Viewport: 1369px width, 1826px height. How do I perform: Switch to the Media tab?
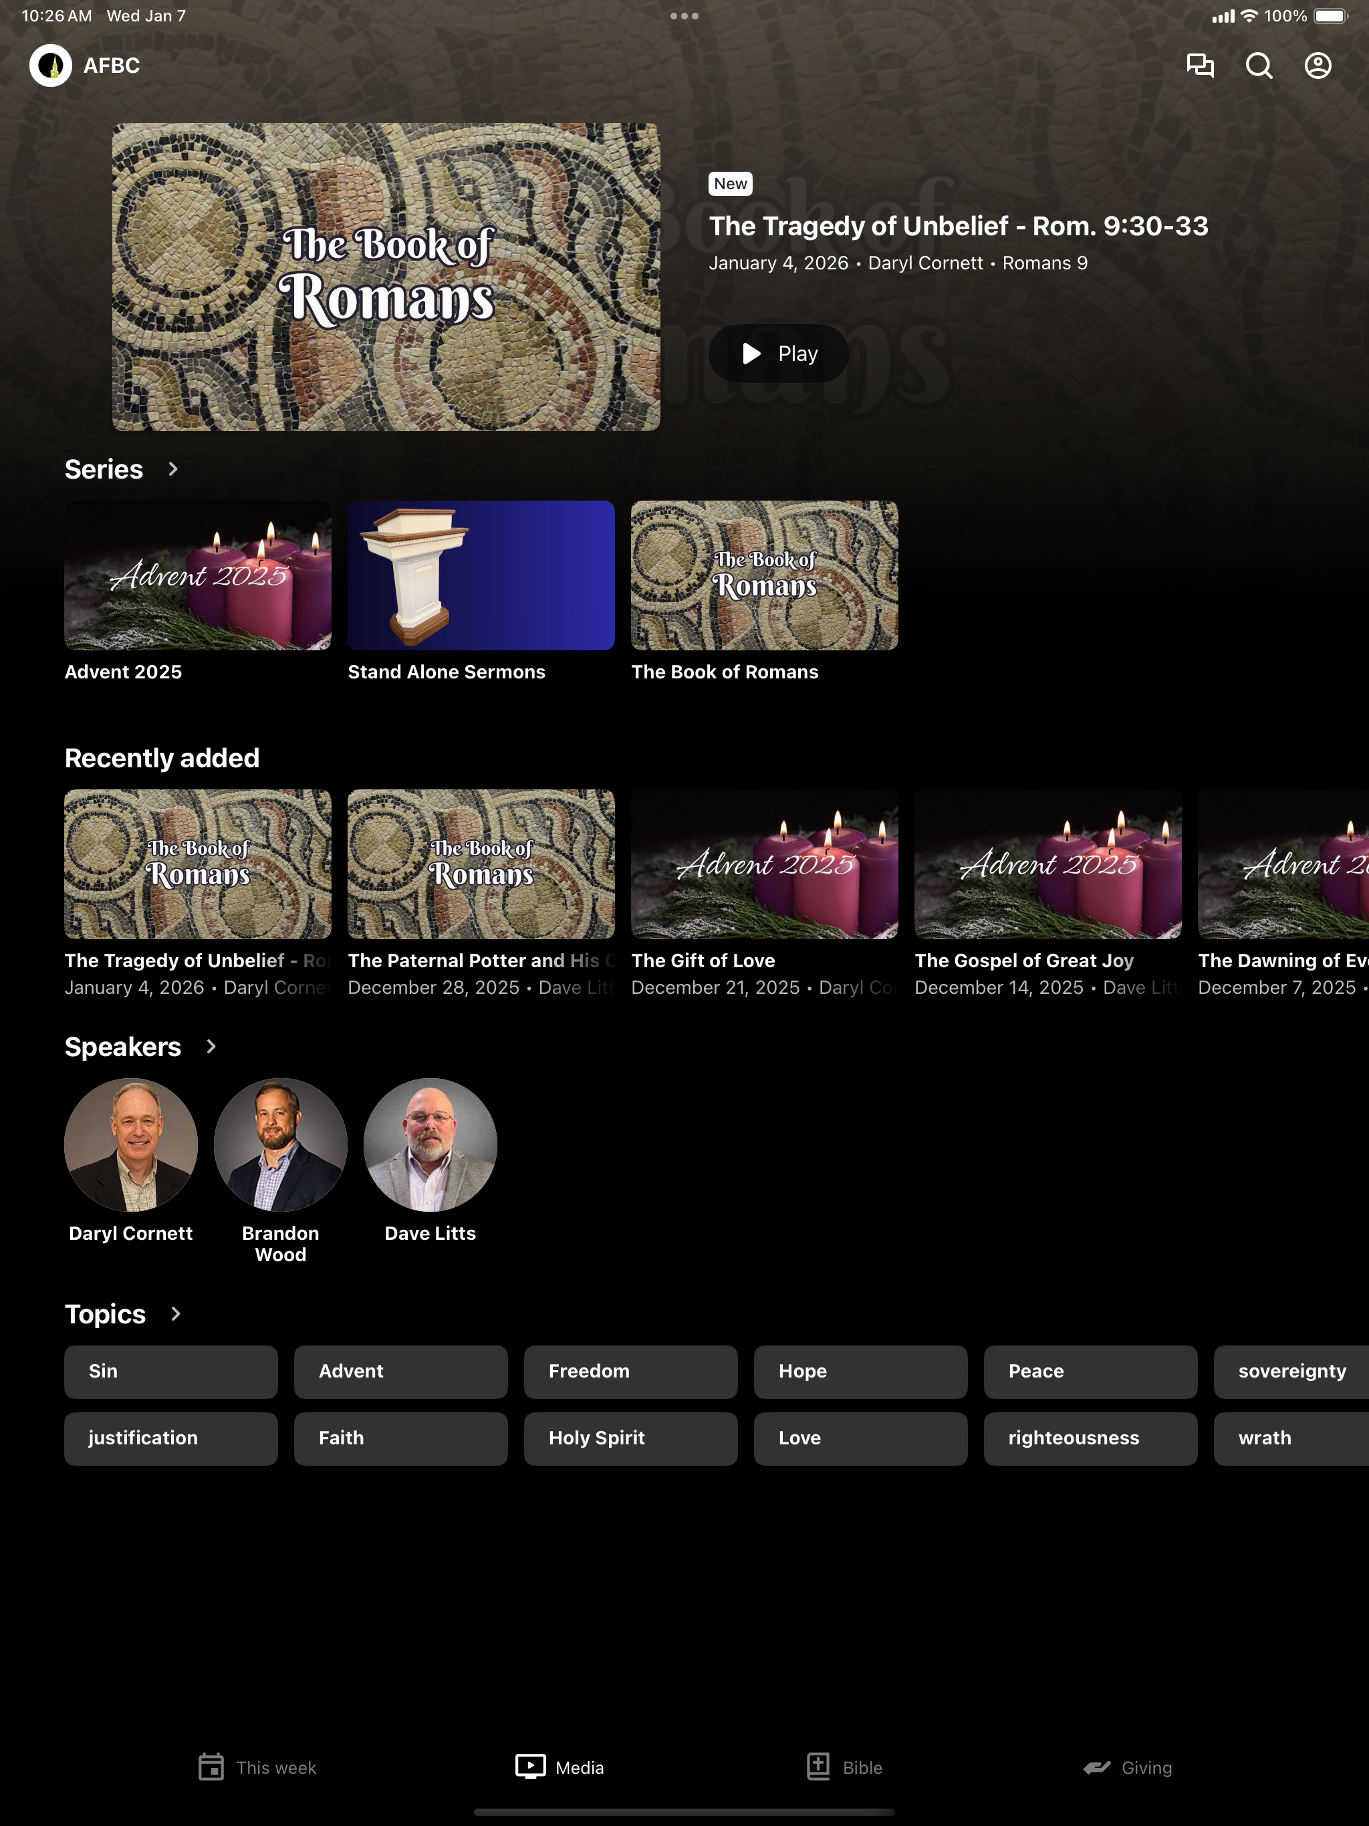click(559, 1767)
